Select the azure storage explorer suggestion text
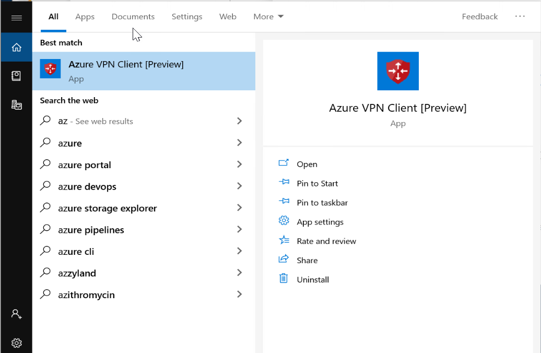 [x=107, y=208]
